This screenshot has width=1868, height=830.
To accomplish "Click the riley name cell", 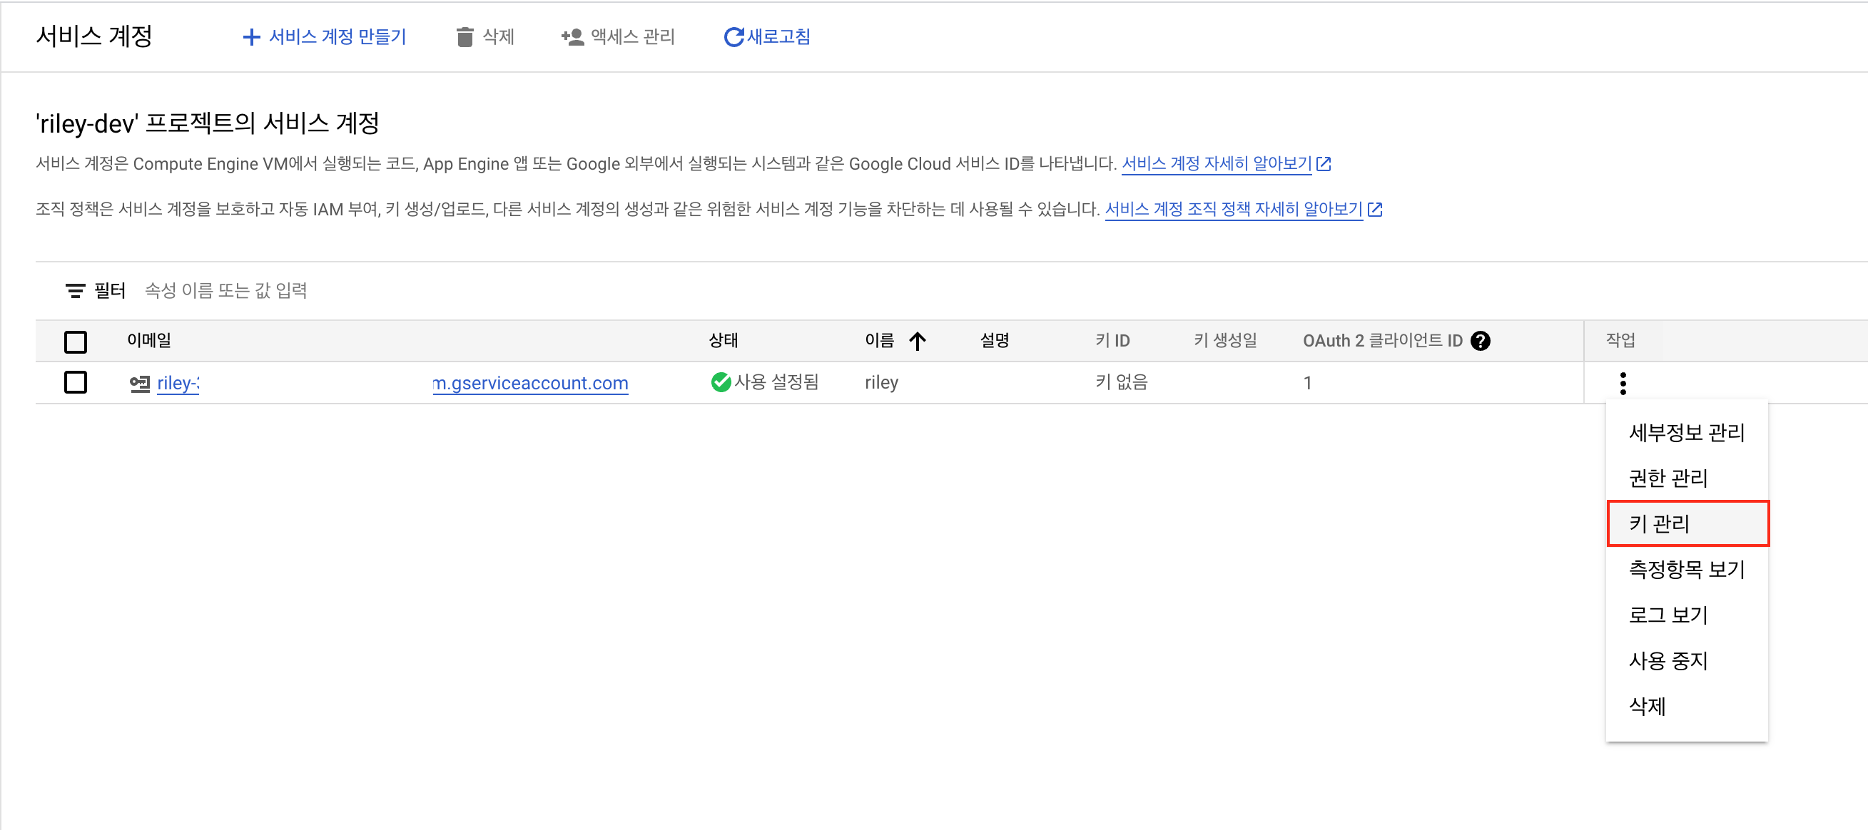I will [x=881, y=382].
